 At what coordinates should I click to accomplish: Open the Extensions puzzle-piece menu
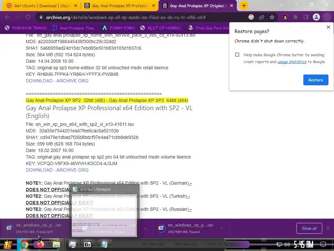pyautogui.click(x=296, y=17)
